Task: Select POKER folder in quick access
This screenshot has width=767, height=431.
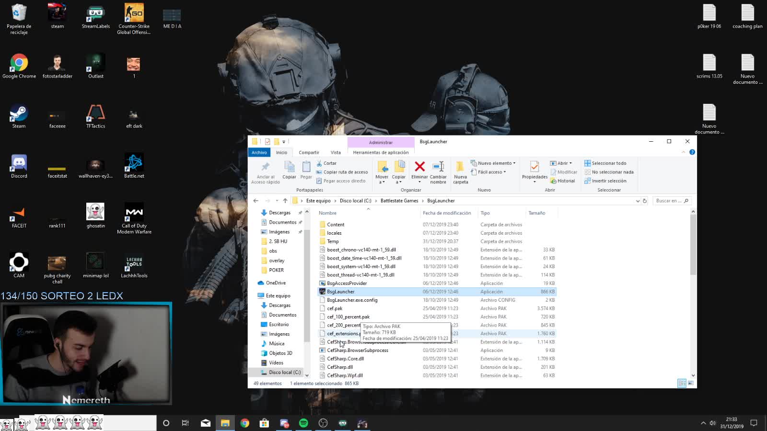Action: pos(276,270)
